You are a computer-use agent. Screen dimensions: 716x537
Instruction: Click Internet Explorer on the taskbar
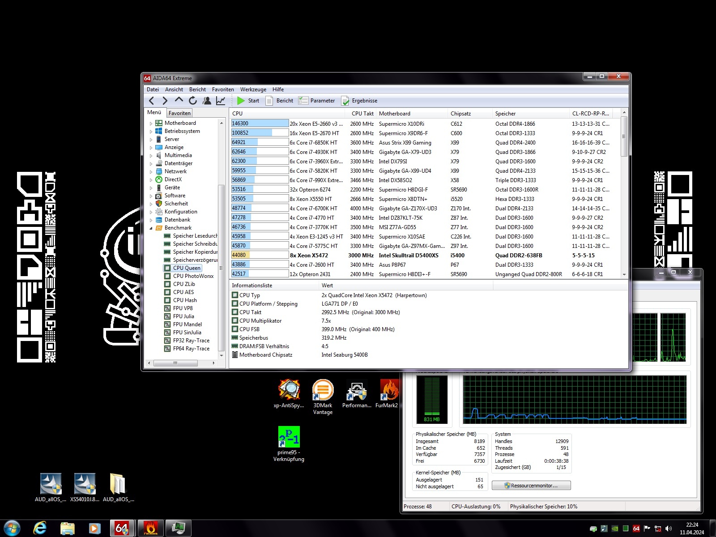(40, 528)
